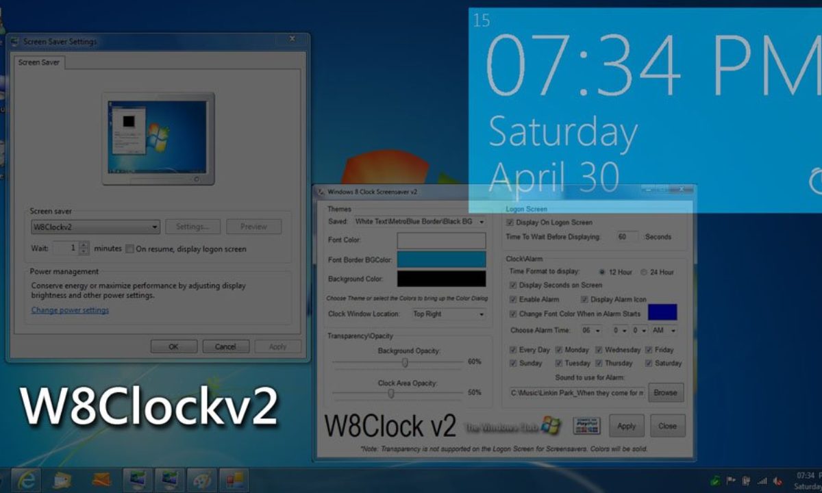822x493 pixels.
Task: Open the Clock Window Location dropdown
Action: 449,314
